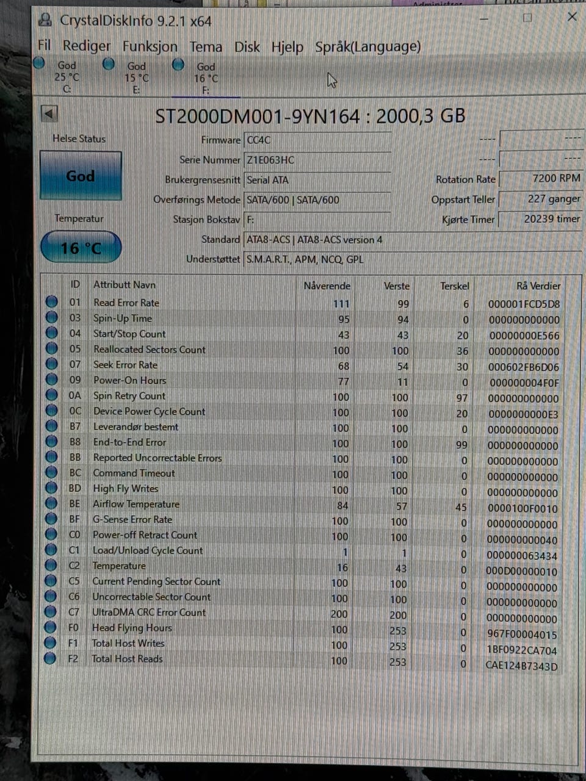Click status icon for Power-off Retract Count

click(x=51, y=534)
